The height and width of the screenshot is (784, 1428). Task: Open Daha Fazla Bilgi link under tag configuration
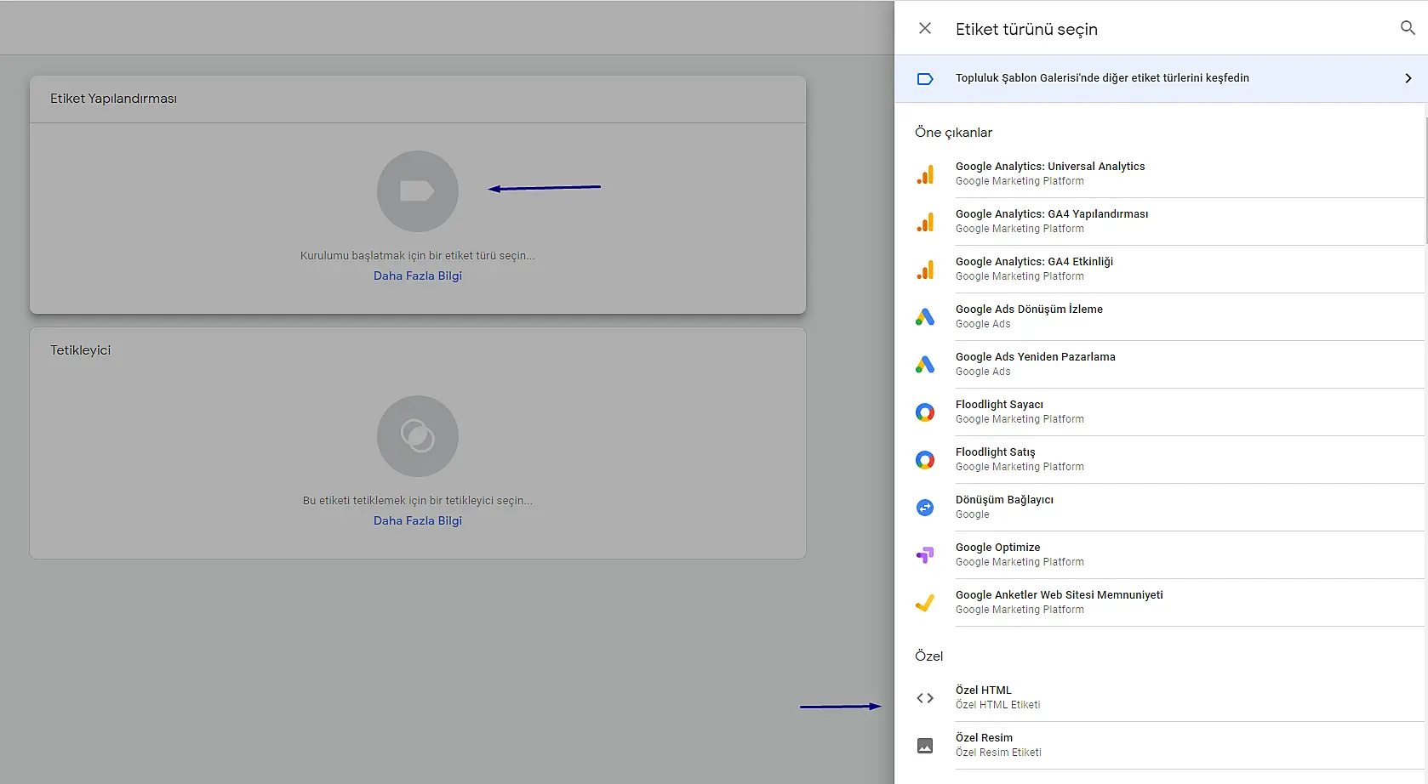[x=417, y=276]
